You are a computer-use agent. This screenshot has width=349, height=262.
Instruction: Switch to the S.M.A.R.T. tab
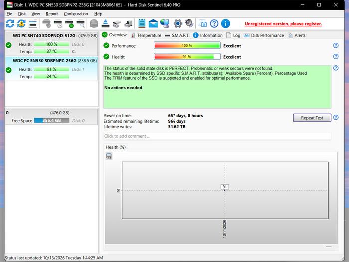point(177,35)
